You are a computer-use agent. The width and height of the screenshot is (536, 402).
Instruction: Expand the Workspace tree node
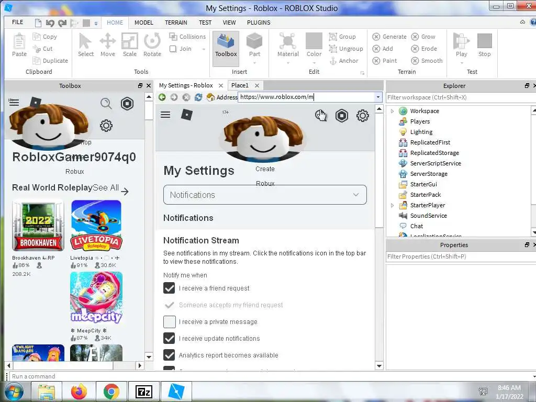393,111
